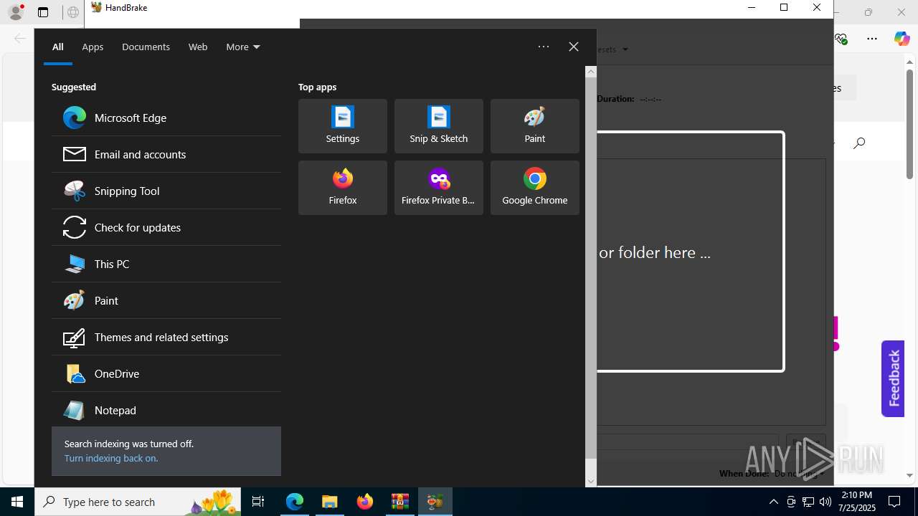Show hidden system tray icons

pyautogui.click(x=773, y=502)
